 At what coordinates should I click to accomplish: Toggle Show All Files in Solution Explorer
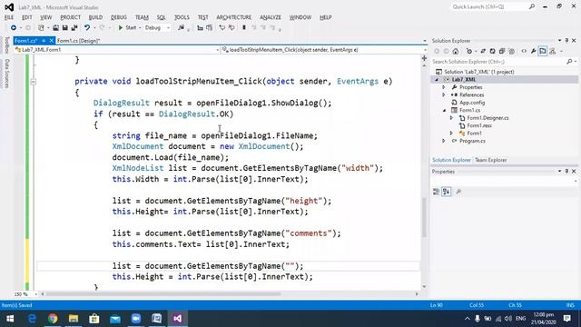(x=512, y=52)
